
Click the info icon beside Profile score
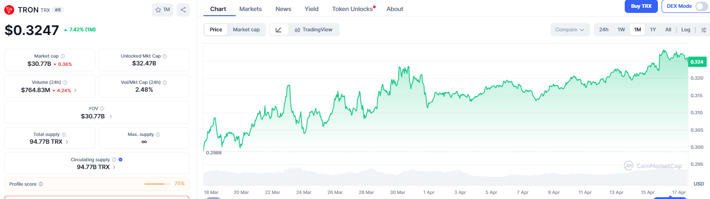41,184
